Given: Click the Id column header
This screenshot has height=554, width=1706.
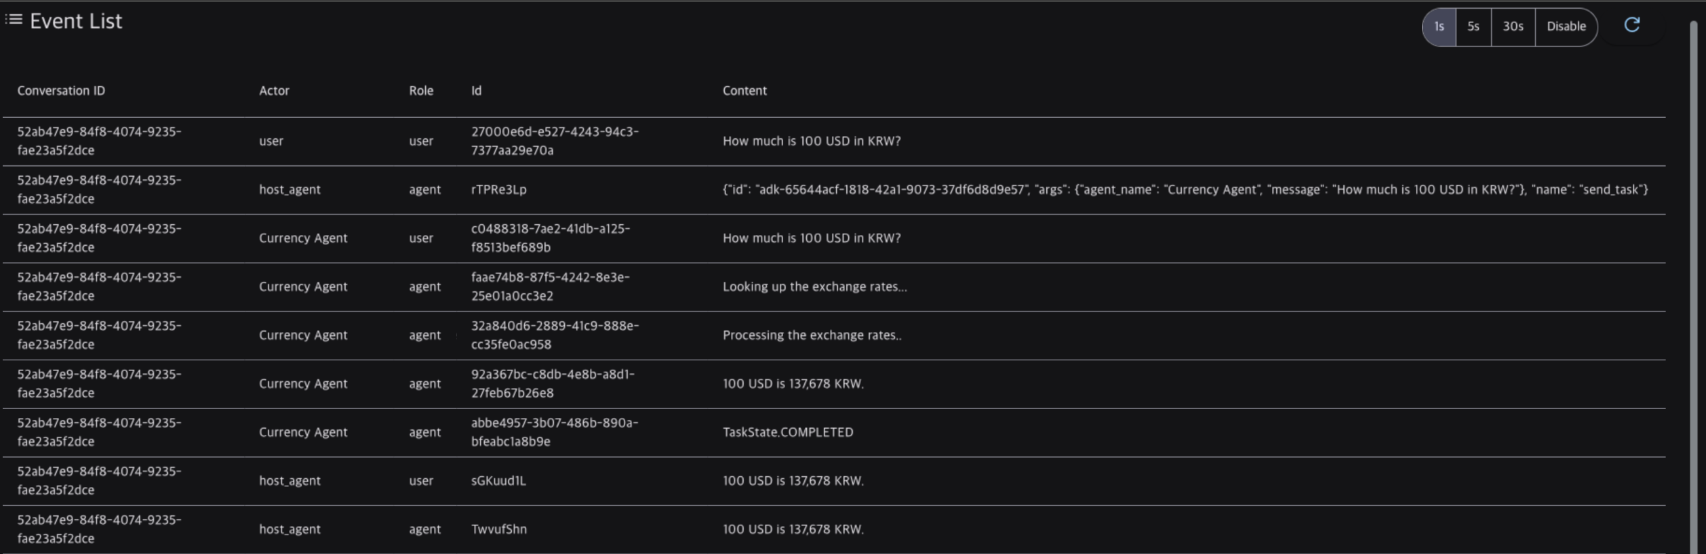Looking at the screenshot, I should pos(476,90).
